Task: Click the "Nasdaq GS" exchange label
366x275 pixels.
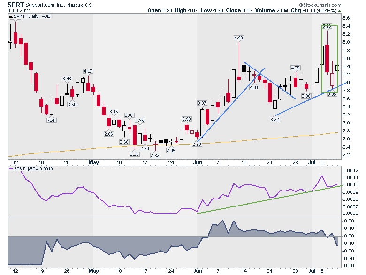Action: point(79,5)
